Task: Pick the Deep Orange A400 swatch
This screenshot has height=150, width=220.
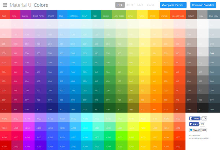Action: pos(179,136)
